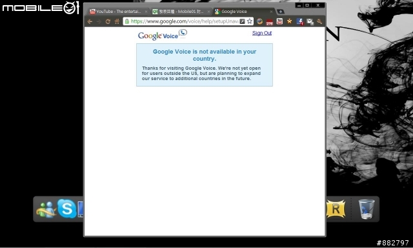Reload the page with the refresh icon

tap(108, 21)
